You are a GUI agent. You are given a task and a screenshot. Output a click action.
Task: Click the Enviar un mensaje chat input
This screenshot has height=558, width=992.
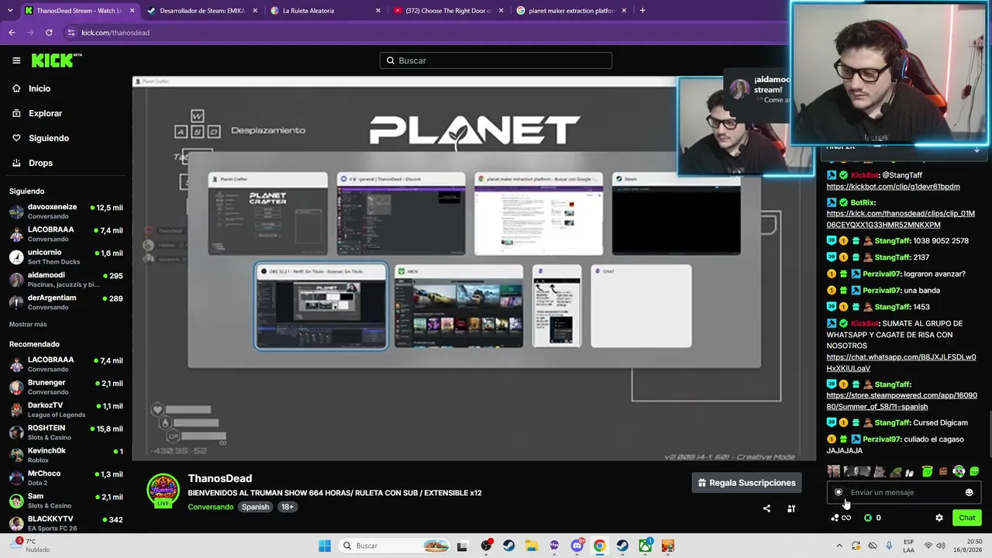[x=904, y=492]
